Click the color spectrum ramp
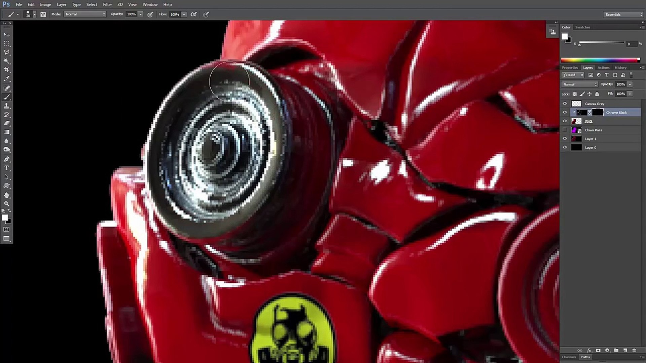The width and height of the screenshot is (646, 363). pos(600,60)
